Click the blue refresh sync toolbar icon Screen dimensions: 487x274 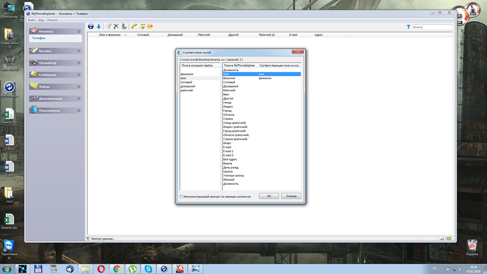tap(91, 26)
